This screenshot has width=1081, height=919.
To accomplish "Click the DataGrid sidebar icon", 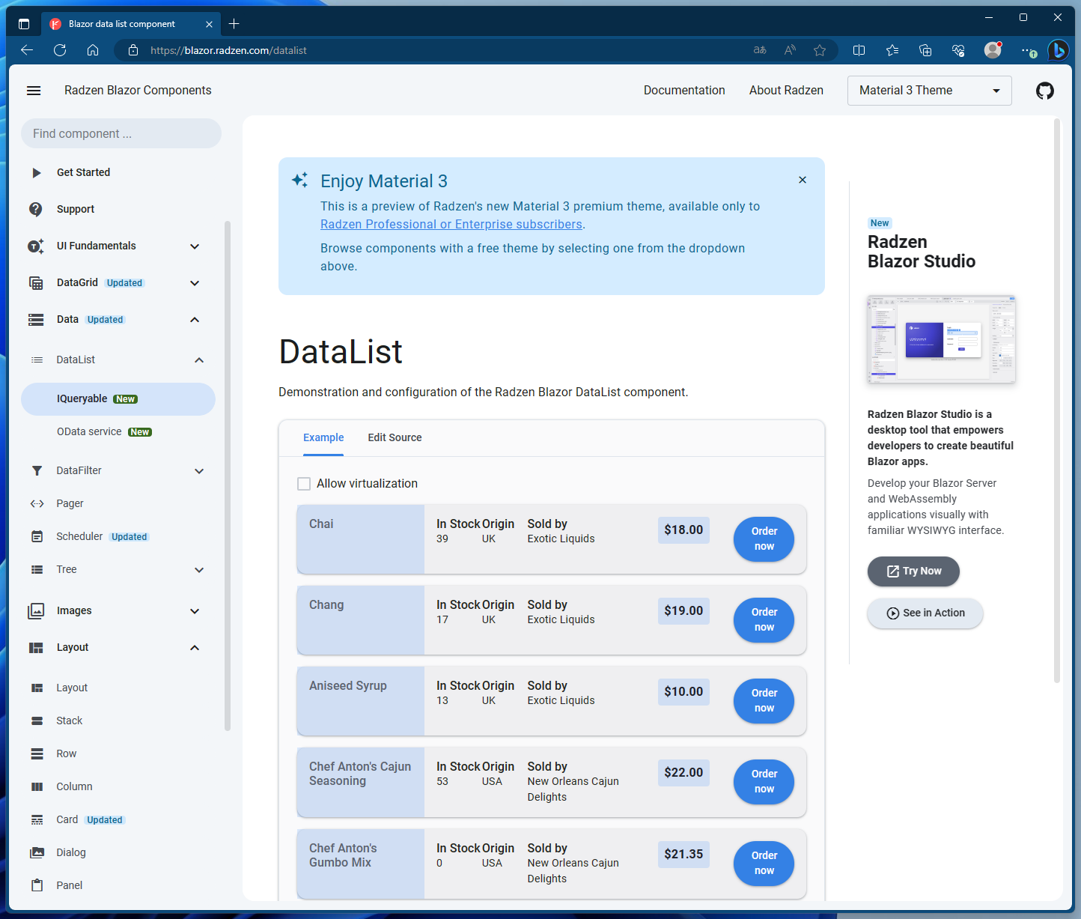I will pos(36,282).
